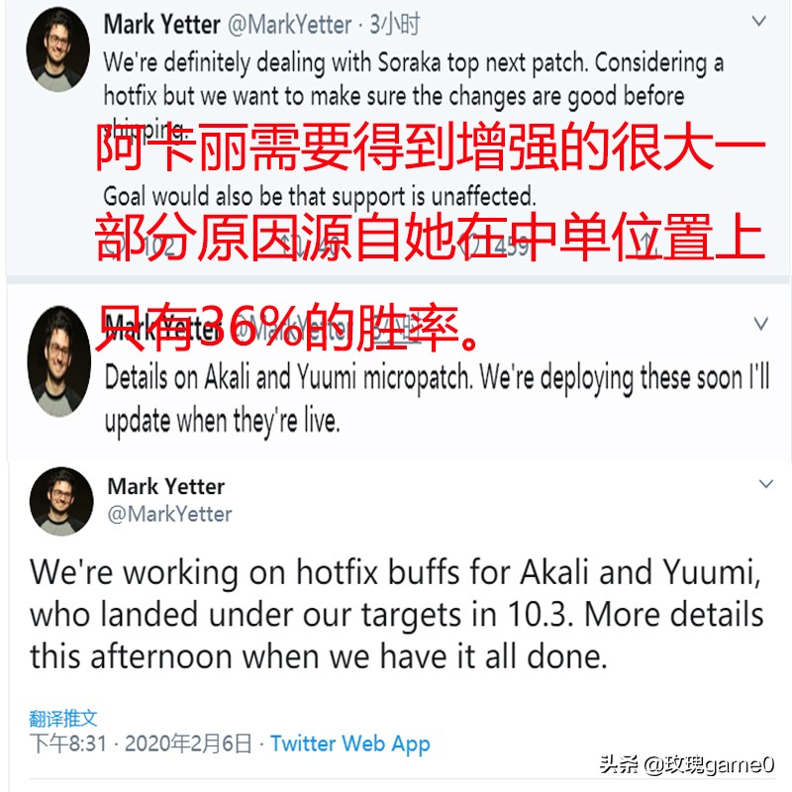792x792 pixels.
Task: Open the first tweet's dropdown chevron menu
Action: coord(758,21)
